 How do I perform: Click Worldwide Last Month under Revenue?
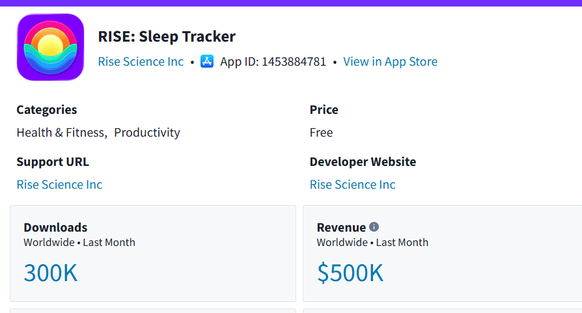pos(372,243)
